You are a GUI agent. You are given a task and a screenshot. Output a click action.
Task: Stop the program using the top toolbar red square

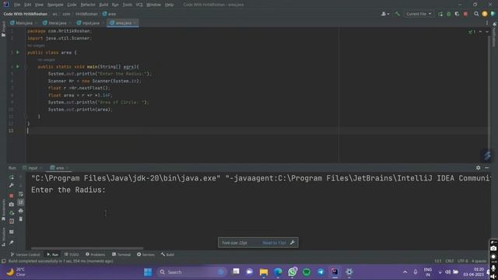pos(465,14)
